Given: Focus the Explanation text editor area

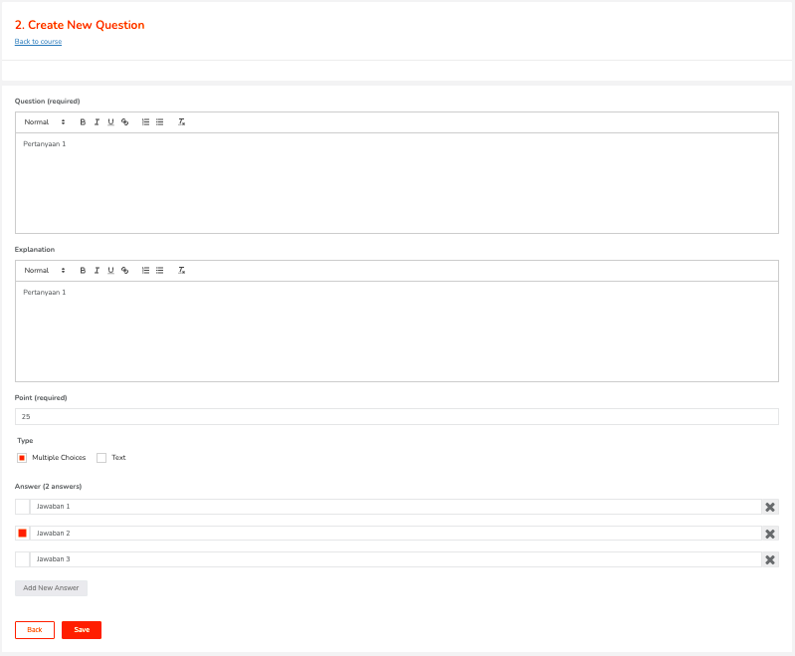Looking at the screenshot, I should pos(397,331).
